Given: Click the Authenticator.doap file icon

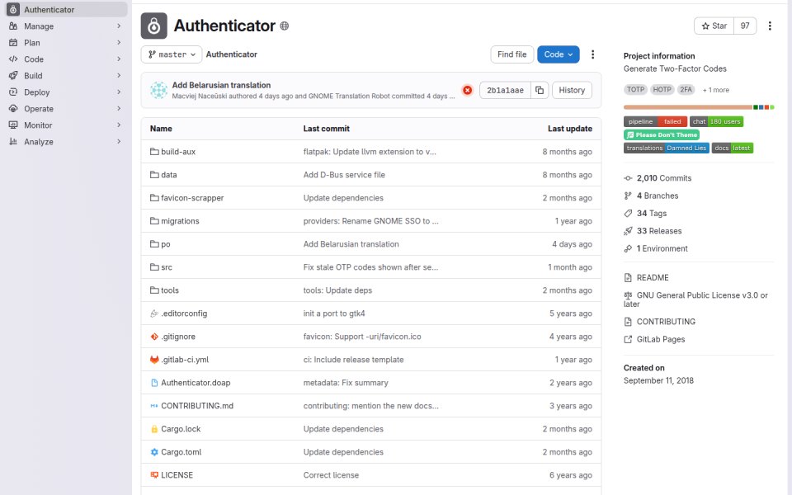Looking at the screenshot, I should point(154,383).
